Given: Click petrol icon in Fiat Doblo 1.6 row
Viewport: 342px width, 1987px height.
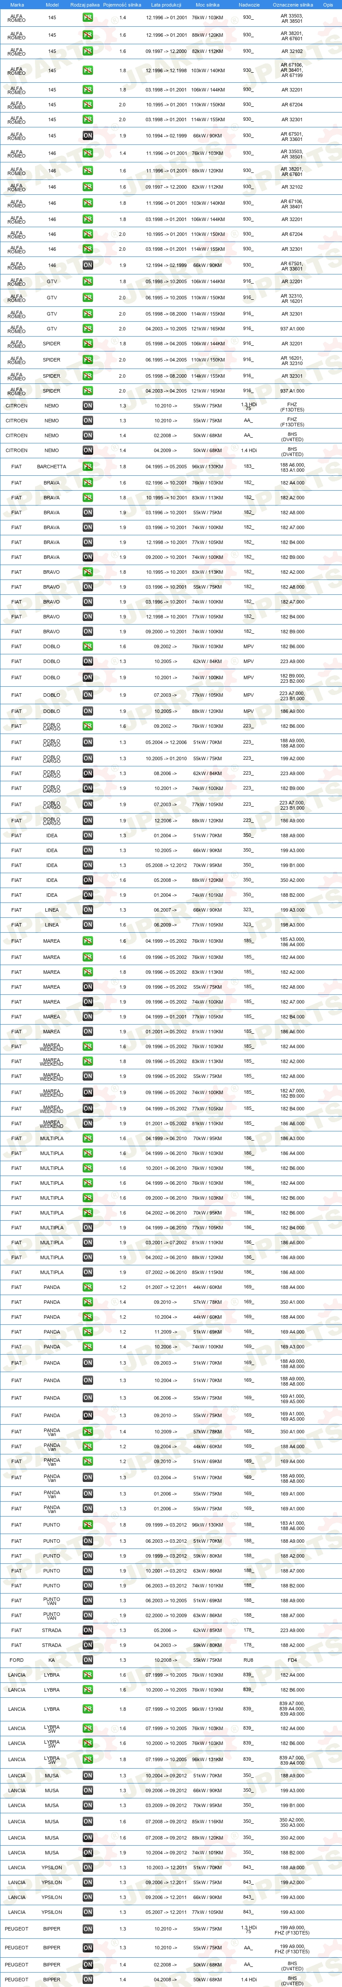Looking at the screenshot, I should click(88, 646).
